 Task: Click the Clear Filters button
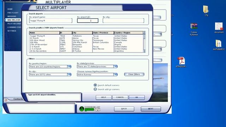[x=134, y=74]
